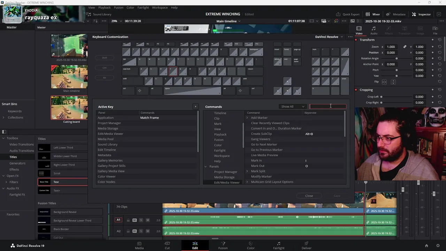Screen dimensions: 446x251
Task: Toggle the Ctrl modifier key
Action: 105,68
